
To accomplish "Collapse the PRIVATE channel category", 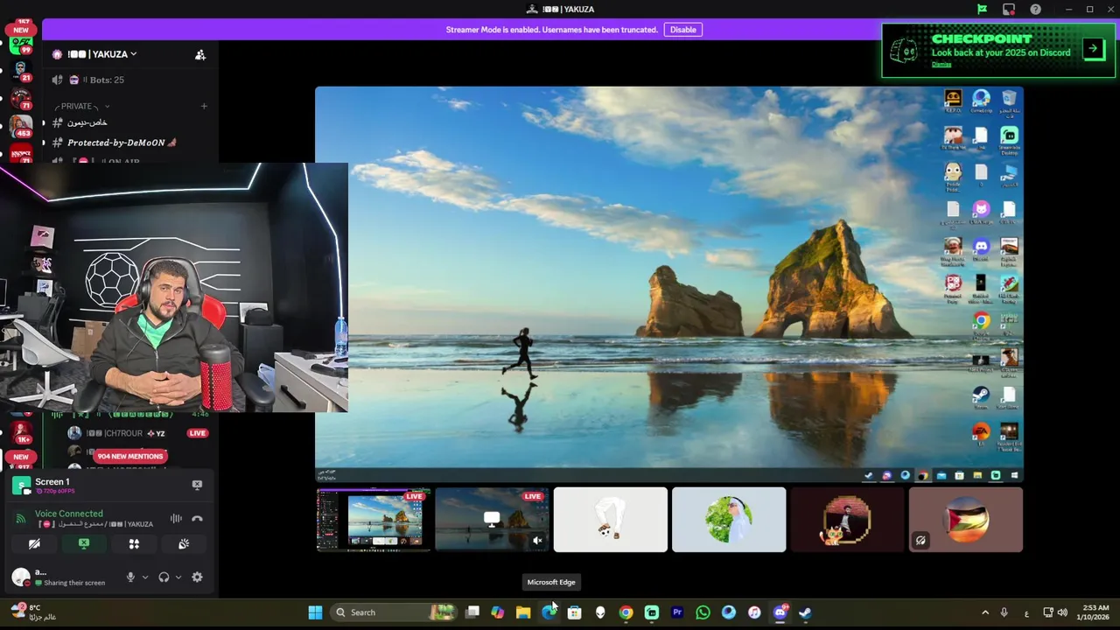I will pyautogui.click(x=83, y=106).
